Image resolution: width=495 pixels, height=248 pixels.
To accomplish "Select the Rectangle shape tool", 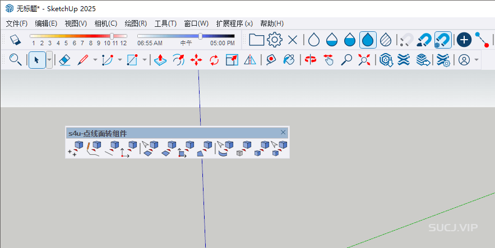I will click(x=132, y=59).
